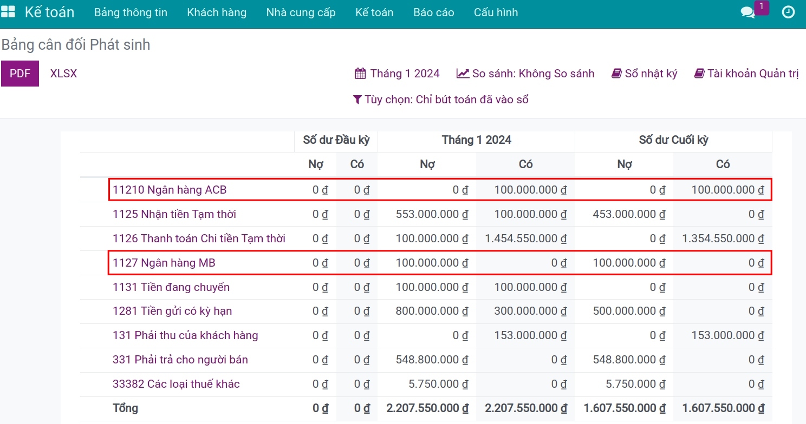Image resolution: width=806 pixels, height=424 pixels.
Task: Open Tùy chọn: Chỉ bút toán đã vào sổ
Action: coord(441,100)
